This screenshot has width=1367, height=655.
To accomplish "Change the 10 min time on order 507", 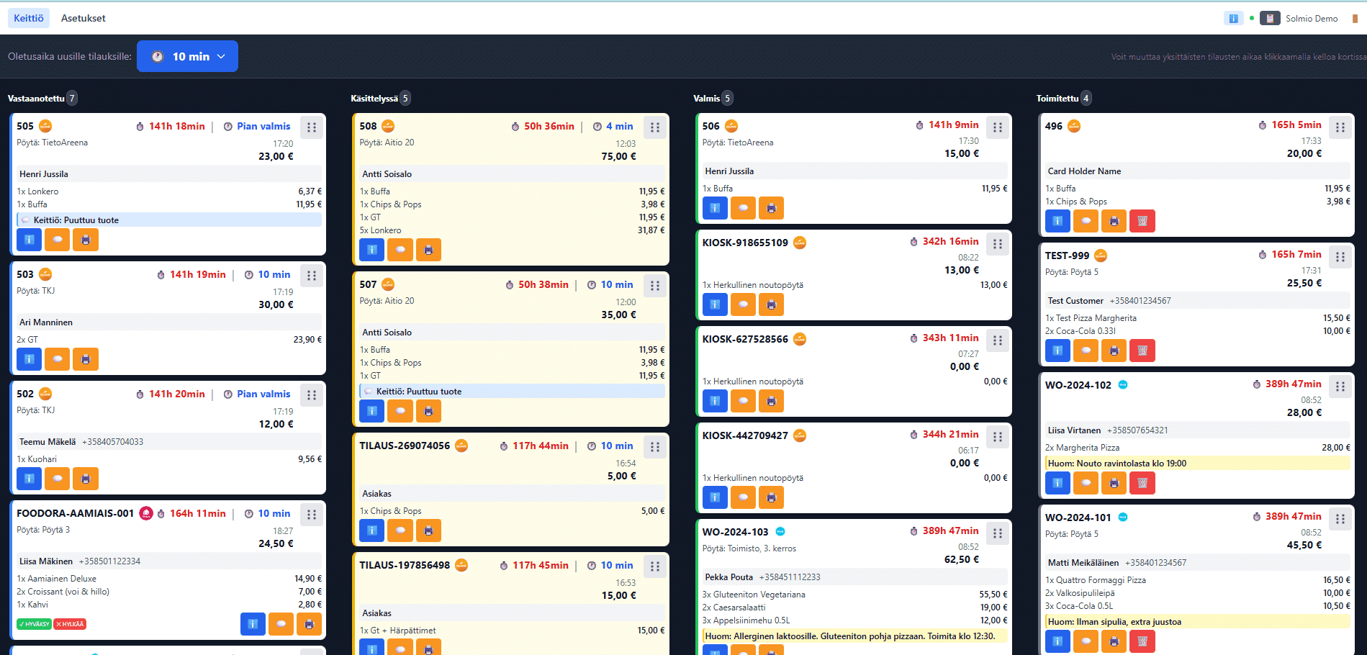I will pos(610,284).
